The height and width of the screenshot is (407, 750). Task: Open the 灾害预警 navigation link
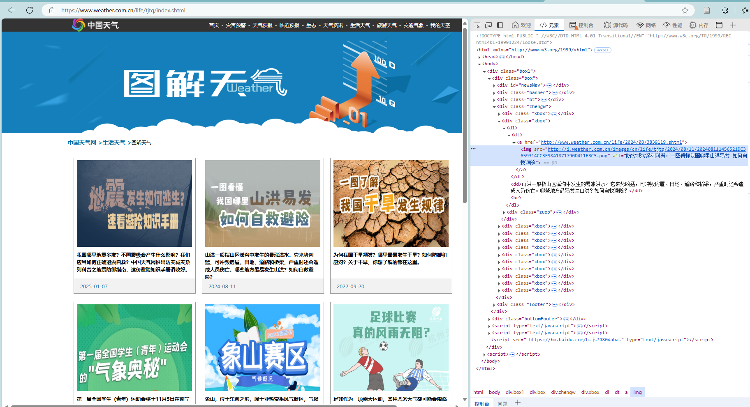click(x=236, y=25)
